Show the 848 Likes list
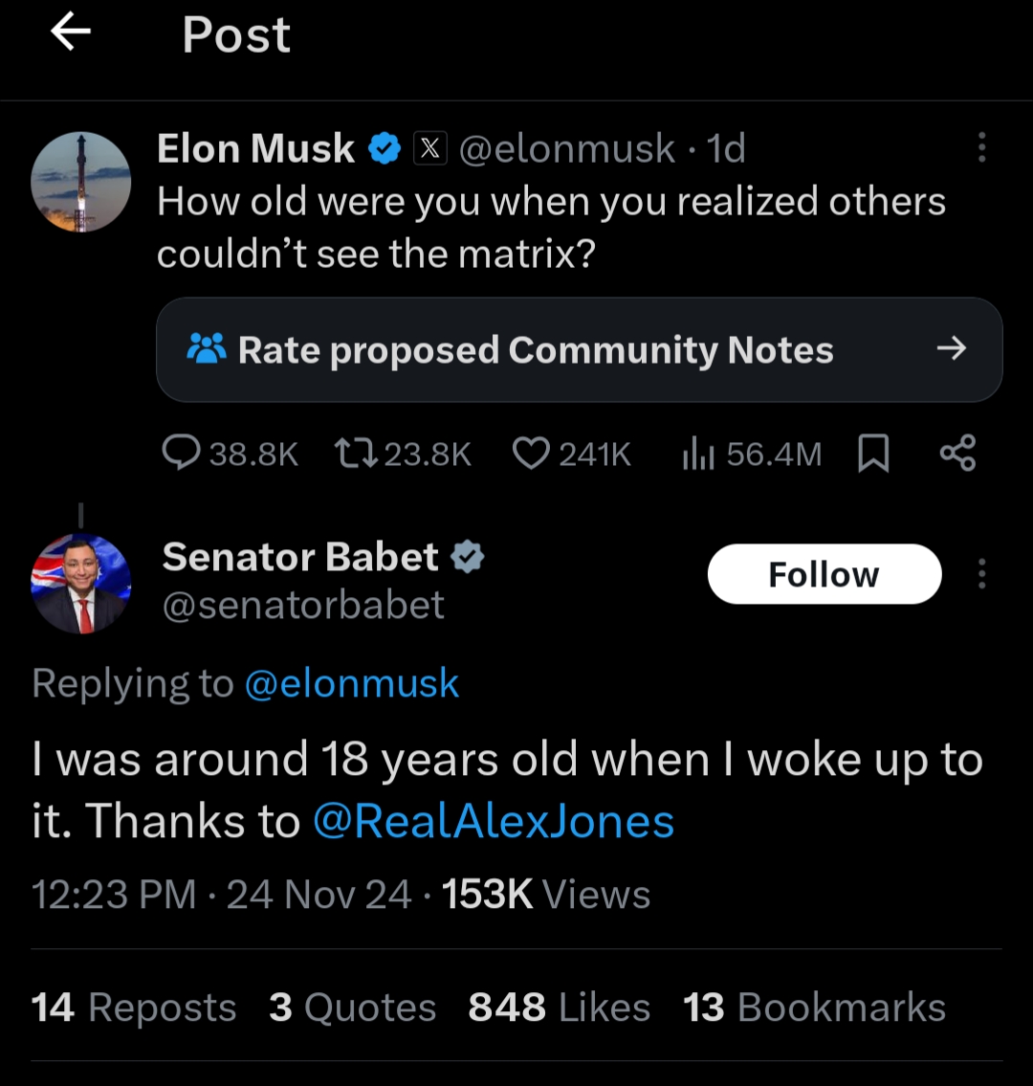The width and height of the screenshot is (1033, 1086). point(559,1008)
